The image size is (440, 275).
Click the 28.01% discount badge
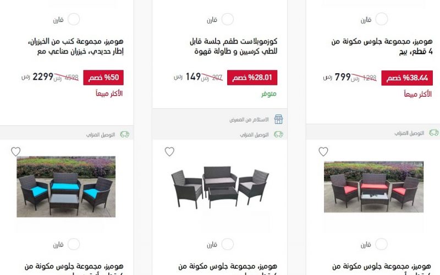(252, 78)
